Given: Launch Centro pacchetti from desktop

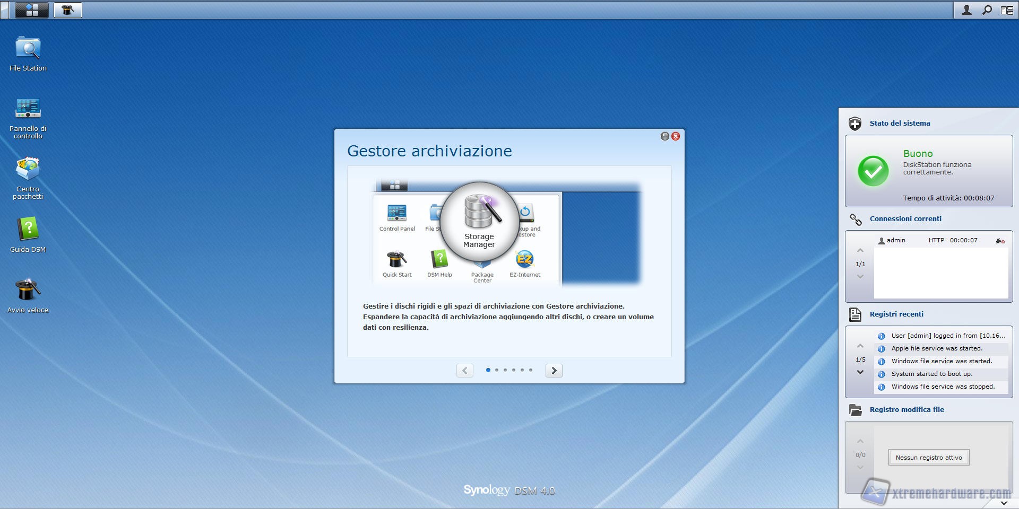Looking at the screenshot, I should click(x=28, y=170).
